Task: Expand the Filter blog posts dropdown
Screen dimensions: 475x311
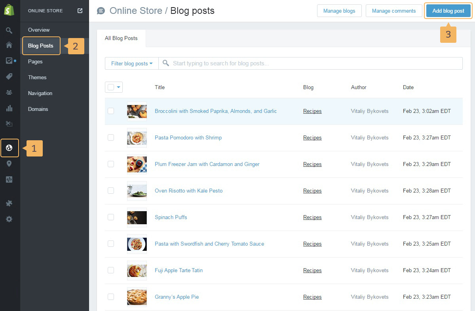Action: tap(132, 63)
